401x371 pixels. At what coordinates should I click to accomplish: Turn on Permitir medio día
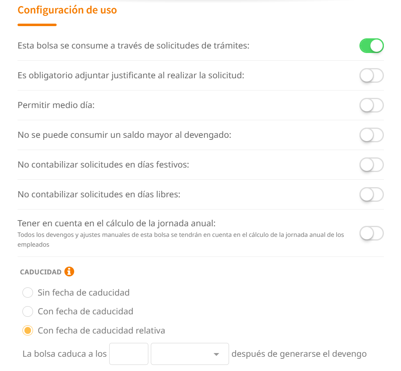coord(371,105)
